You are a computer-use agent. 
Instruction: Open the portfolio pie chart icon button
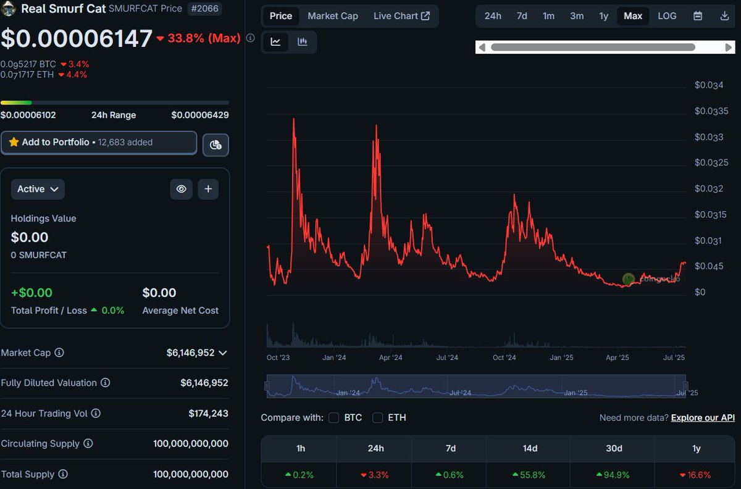pyautogui.click(x=216, y=145)
